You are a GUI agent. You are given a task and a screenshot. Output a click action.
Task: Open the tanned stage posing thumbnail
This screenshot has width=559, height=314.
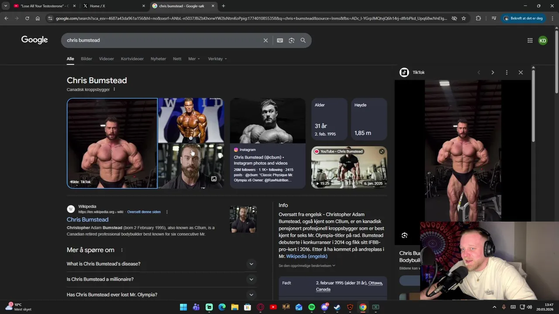[x=191, y=120]
